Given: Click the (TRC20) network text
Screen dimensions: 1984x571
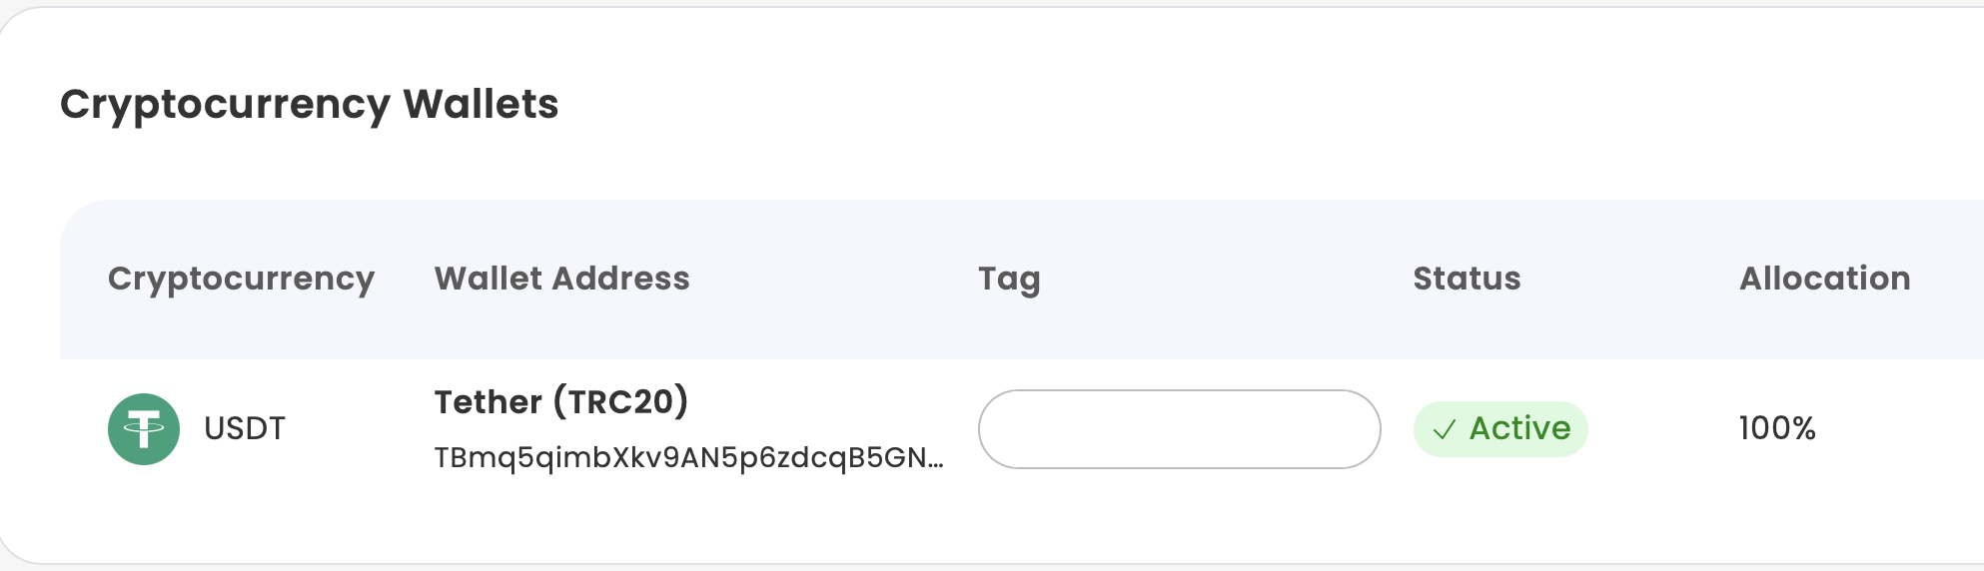Looking at the screenshot, I should (x=620, y=402).
